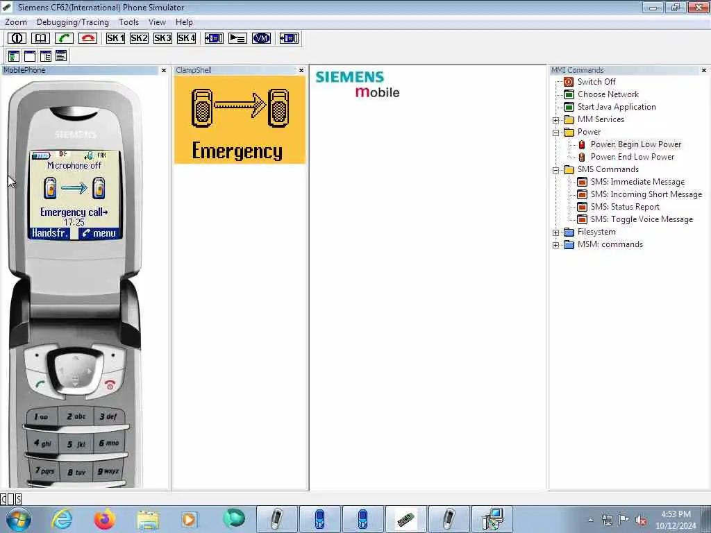Trigger the SK2 softkey toolbar button
The image size is (711, 533).
coord(139,38)
